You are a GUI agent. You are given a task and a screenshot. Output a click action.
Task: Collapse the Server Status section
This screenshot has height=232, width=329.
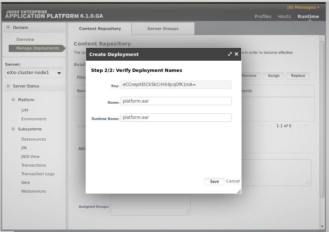(8, 86)
